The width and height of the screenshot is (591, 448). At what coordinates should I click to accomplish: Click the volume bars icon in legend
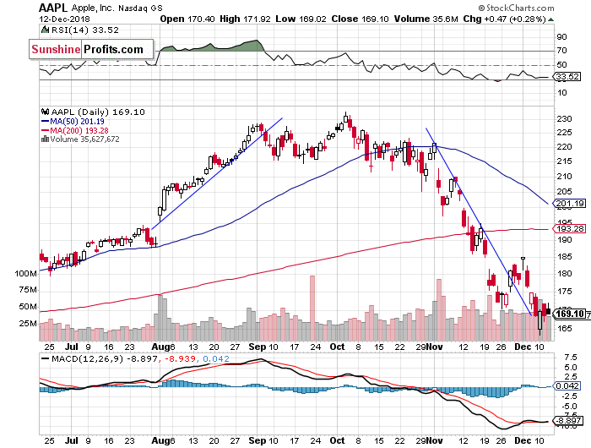click(45, 139)
